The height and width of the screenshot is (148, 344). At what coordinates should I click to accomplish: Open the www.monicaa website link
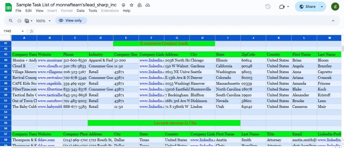(50, 60)
